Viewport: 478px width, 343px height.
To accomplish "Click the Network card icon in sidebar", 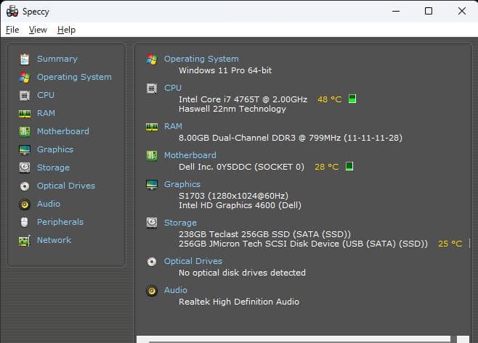I will [x=25, y=241].
